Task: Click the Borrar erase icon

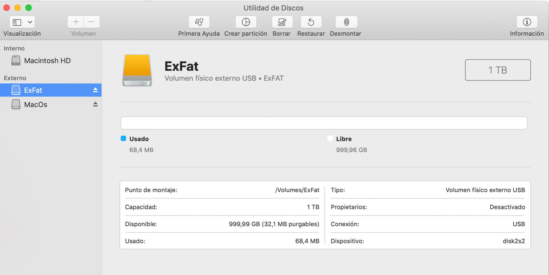Action: pyautogui.click(x=282, y=22)
